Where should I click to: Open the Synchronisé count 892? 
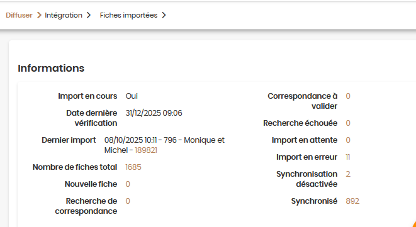[x=352, y=201]
